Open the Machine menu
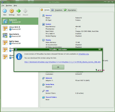115x112 pixels. [x=9, y=5]
